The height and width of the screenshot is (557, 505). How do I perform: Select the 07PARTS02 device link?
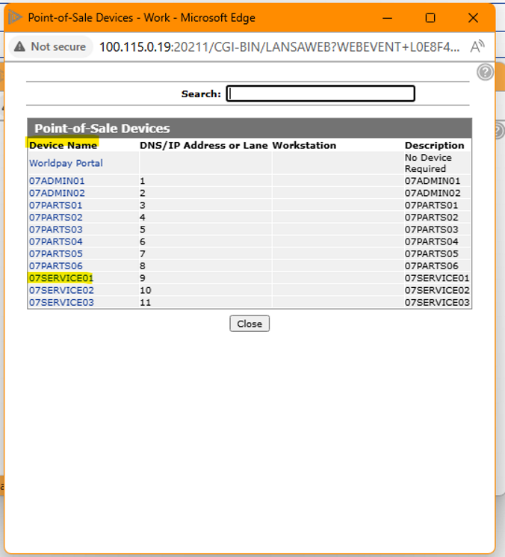click(x=56, y=218)
